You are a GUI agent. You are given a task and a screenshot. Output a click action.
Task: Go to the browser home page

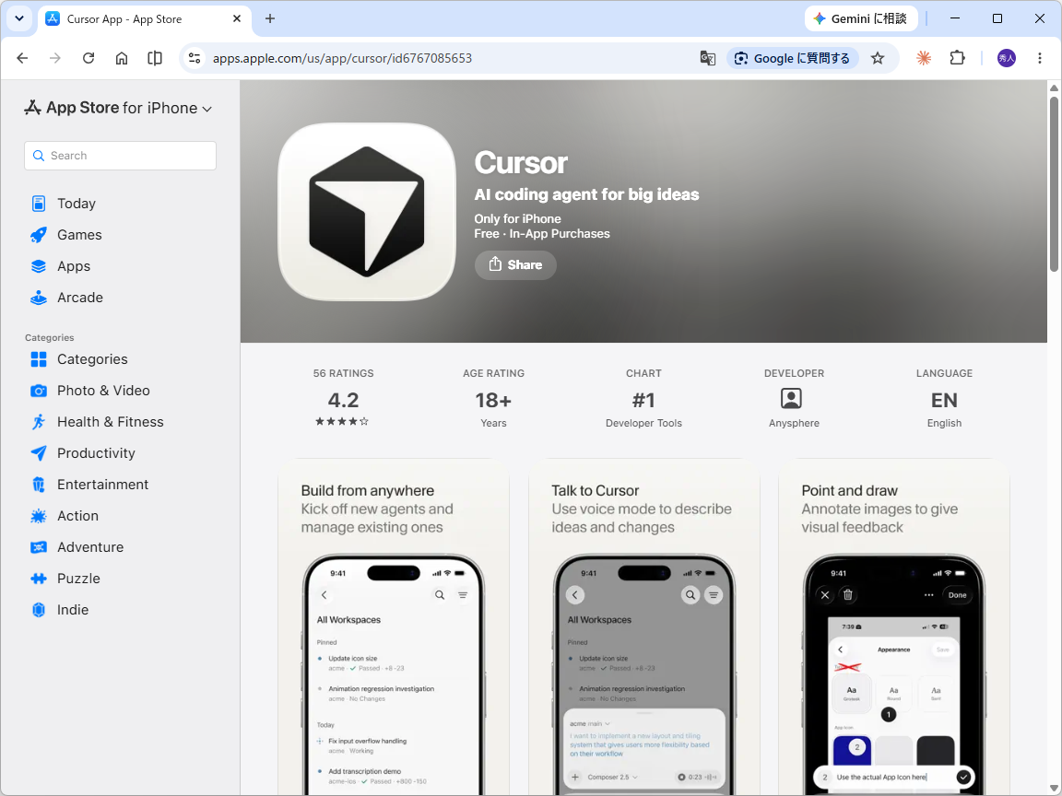(122, 58)
